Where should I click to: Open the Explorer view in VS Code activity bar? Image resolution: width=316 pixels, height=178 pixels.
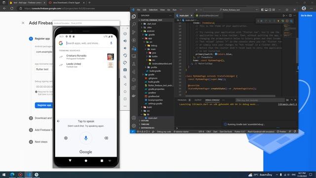pyautogui.click(x=134, y=16)
